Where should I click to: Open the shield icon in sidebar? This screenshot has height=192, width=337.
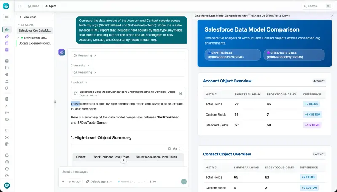pos(7,131)
